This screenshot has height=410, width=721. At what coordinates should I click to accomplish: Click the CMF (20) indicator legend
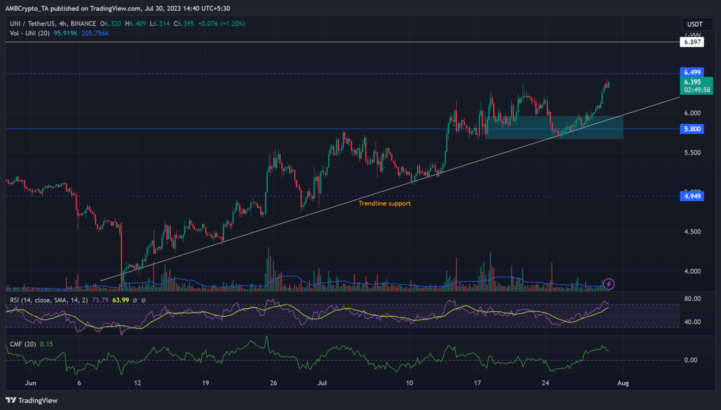click(23, 344)
